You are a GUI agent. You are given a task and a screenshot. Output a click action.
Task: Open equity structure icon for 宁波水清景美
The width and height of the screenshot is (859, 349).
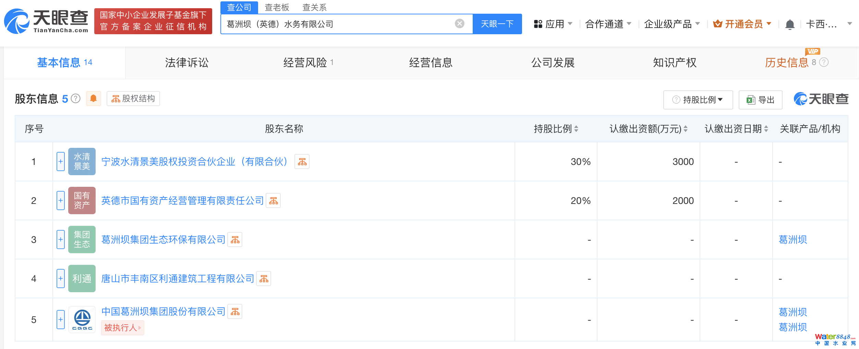coord(302,162)
